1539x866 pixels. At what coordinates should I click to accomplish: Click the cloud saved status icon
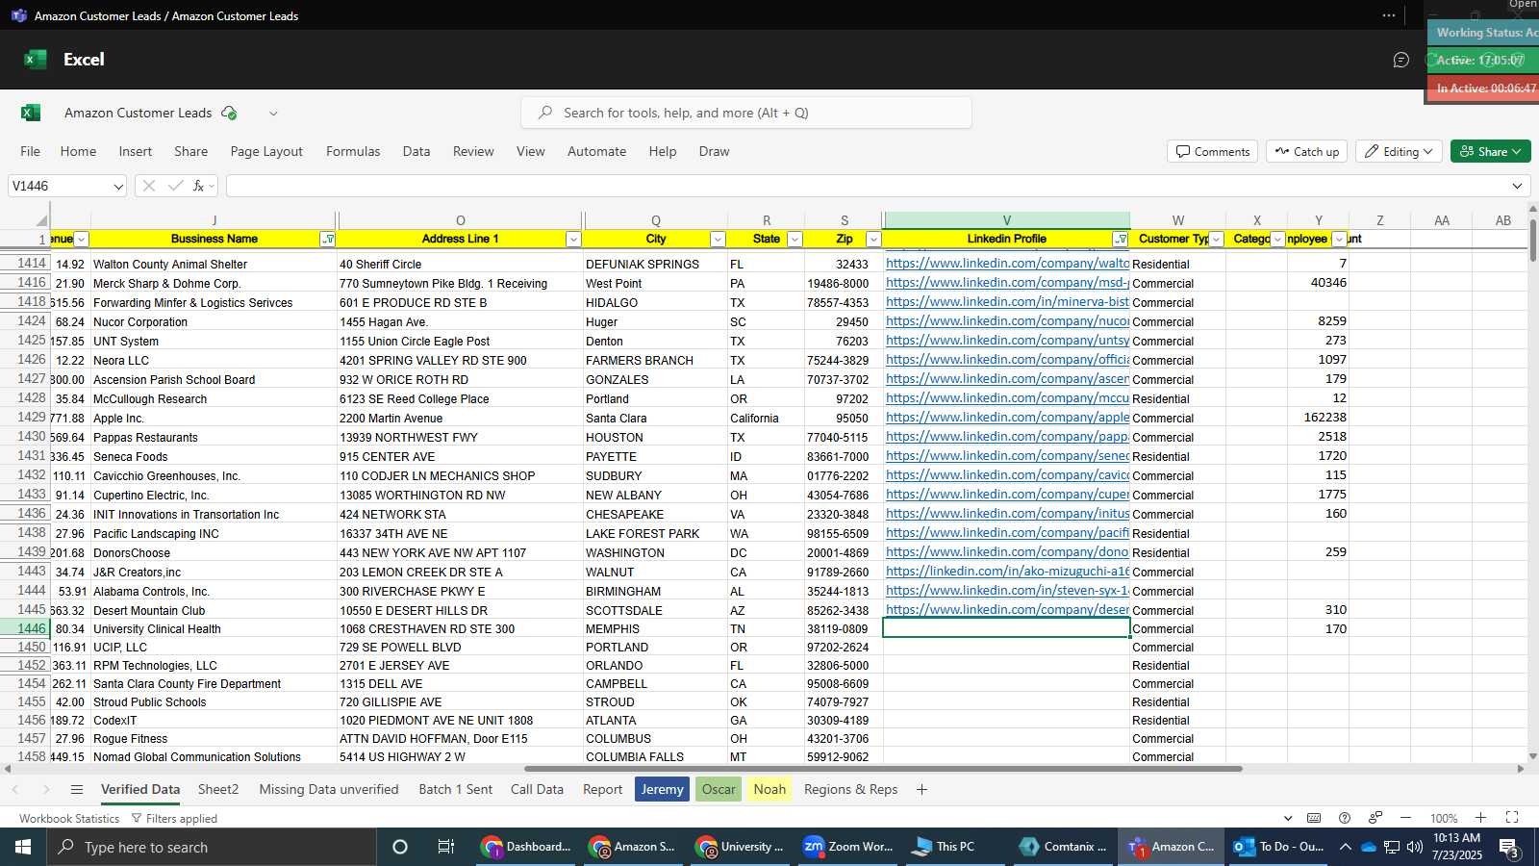[229, 113]
